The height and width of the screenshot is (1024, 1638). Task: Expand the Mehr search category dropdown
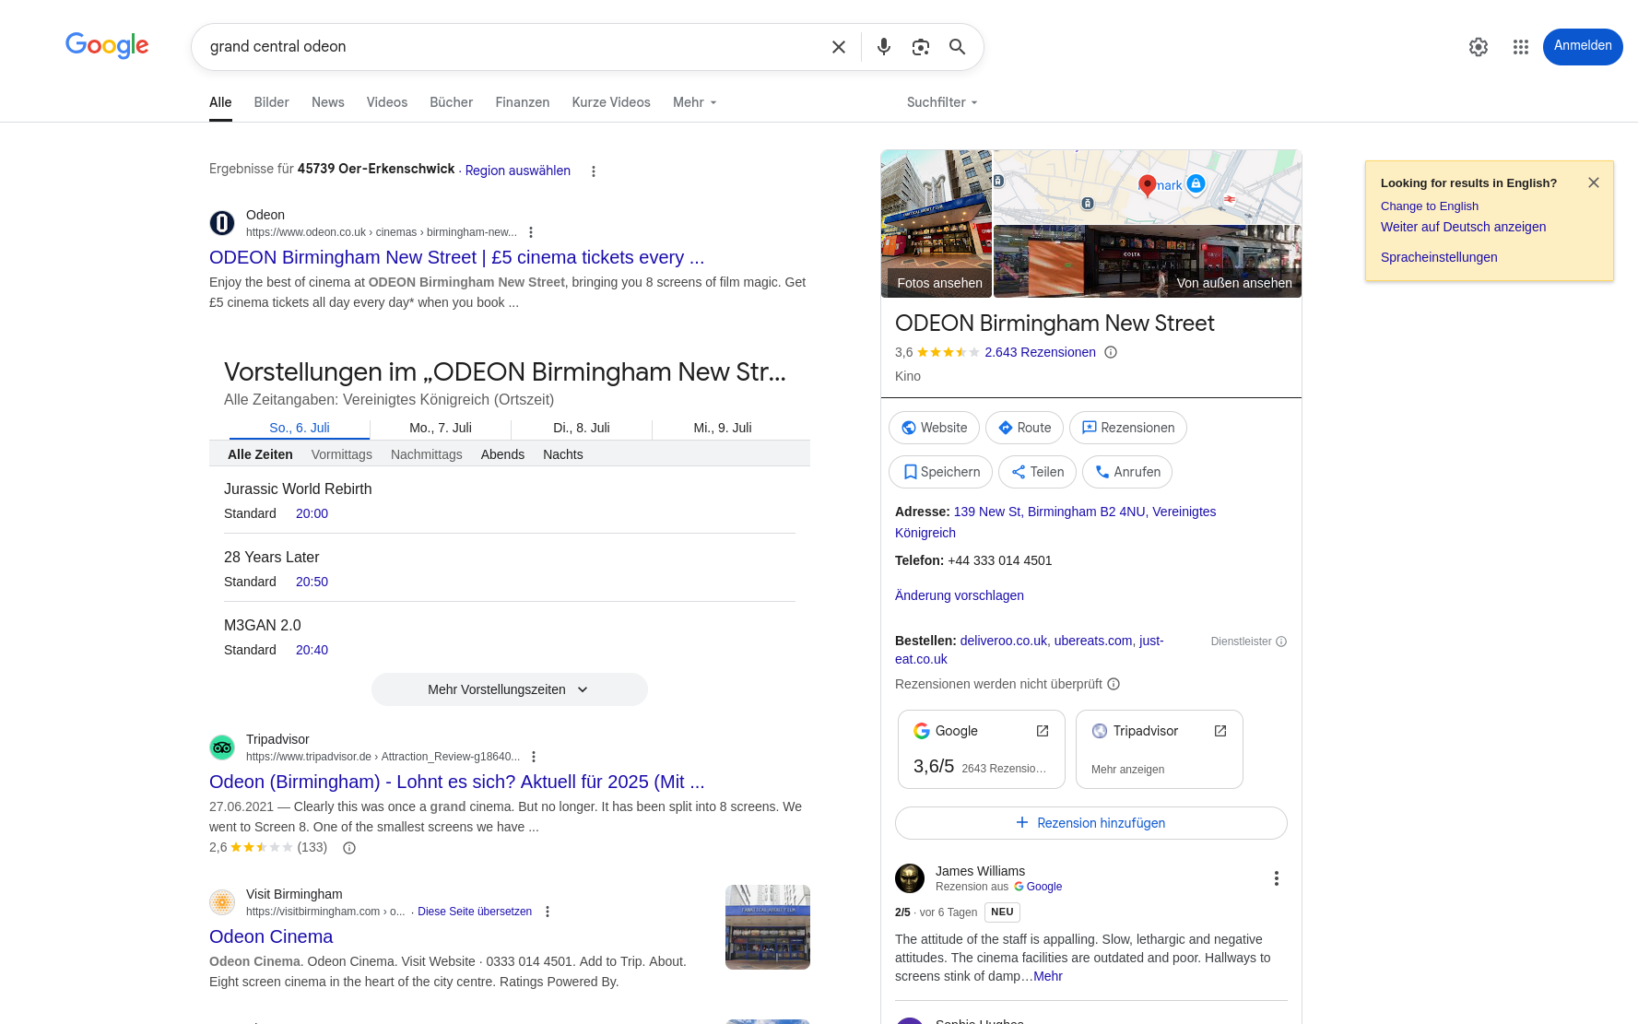(x=695, y=102)
